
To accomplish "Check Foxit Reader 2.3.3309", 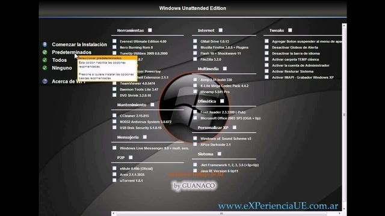I will [195, 112].
